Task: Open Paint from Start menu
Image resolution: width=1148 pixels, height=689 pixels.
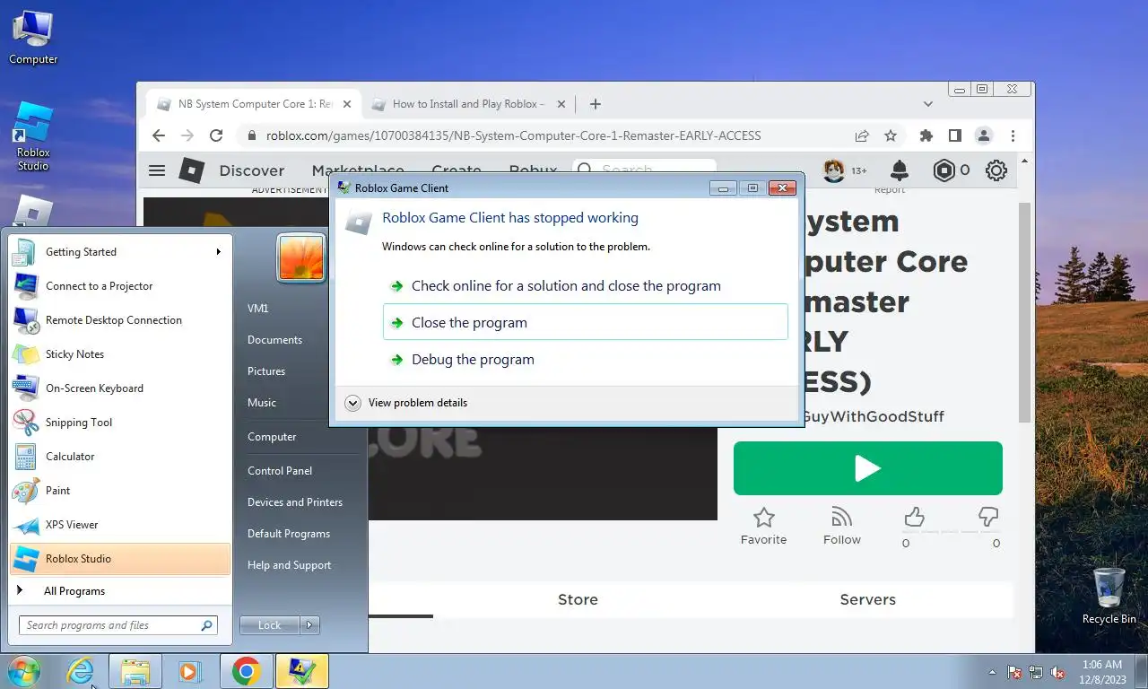Action: (x=120, y=491)
